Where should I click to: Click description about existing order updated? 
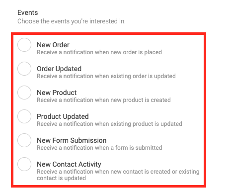106,76
